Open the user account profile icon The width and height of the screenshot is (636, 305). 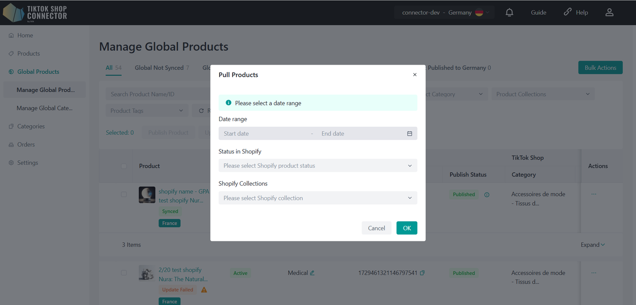609,12
